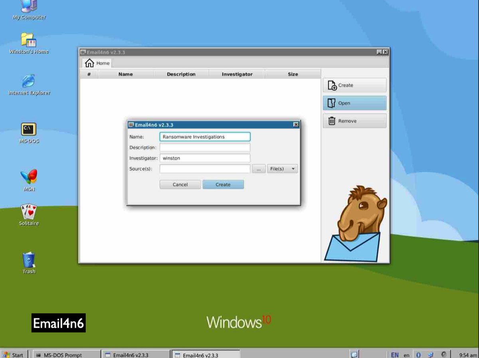Screen dimensions: 479x358
Task: Click the network icon in system tray
Action: coord(430,354)
